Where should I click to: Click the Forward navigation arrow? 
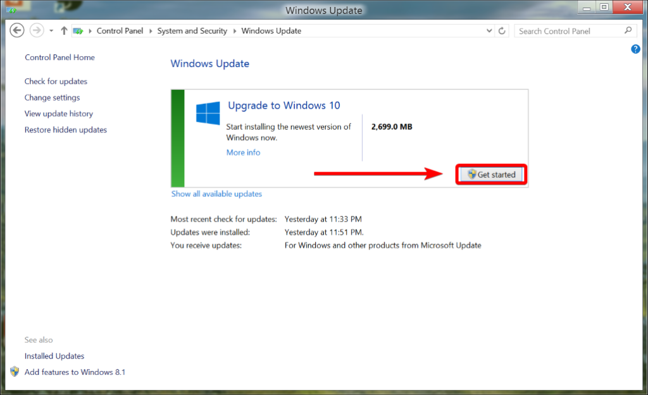click(x=37, y=30)
